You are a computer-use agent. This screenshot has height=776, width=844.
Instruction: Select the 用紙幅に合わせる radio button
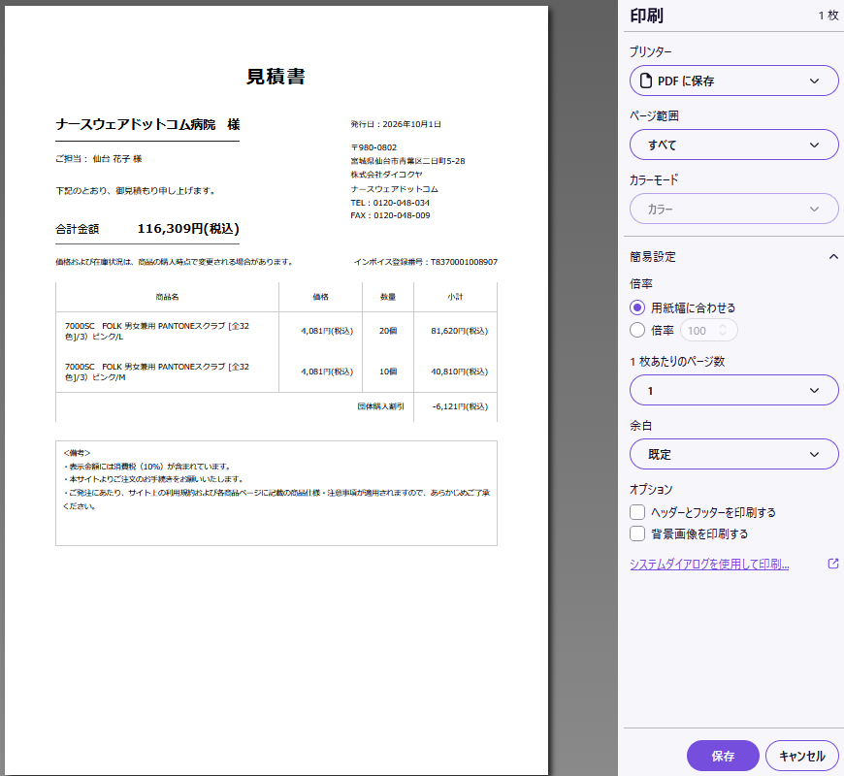pyautogui.click(x=637, y=307)
